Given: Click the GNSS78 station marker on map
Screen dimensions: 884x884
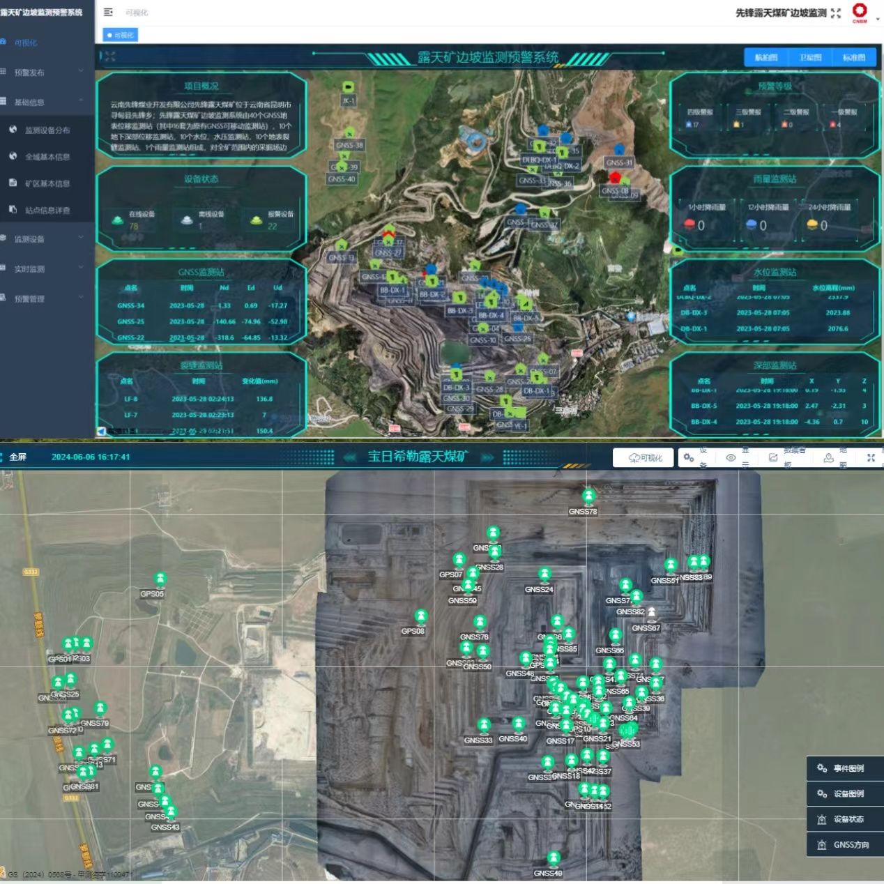Looking at the screenshot, I should (x=588, y=496).
